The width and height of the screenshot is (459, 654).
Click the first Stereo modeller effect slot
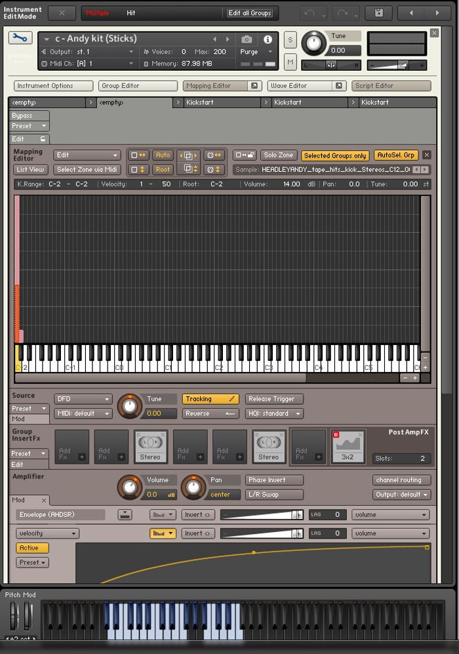tap(151, 447)
